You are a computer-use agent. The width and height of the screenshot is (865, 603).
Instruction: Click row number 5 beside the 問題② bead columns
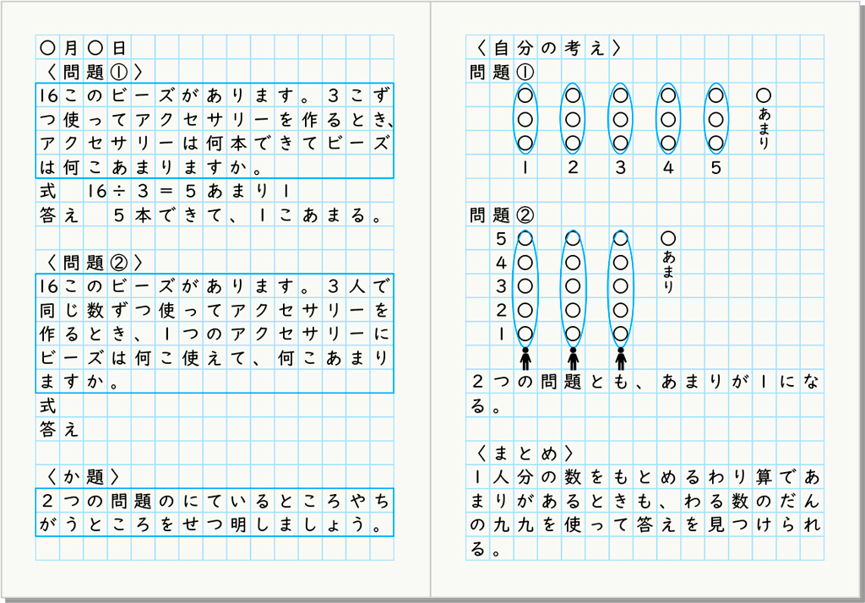501,239
